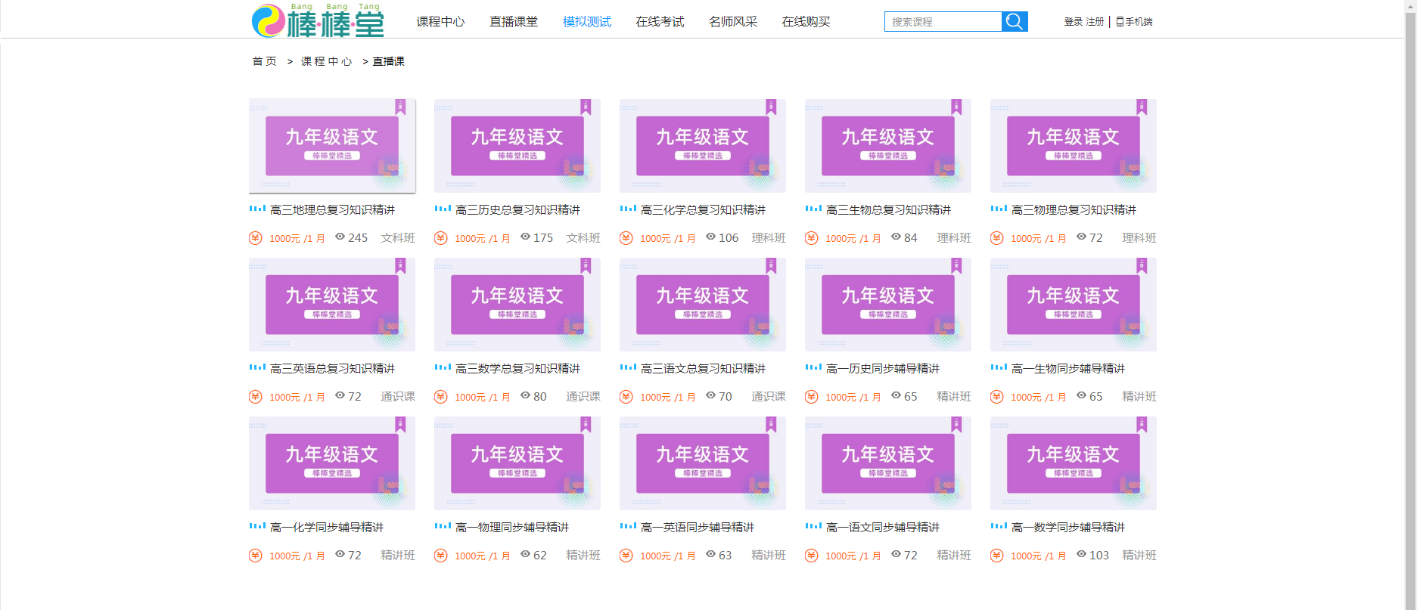Image resolution: width=1417 pixels, height=610 pixels.
Task: Open the 高三历史总复习知识精讲 course thumbnail
Action: pos(517,146)
